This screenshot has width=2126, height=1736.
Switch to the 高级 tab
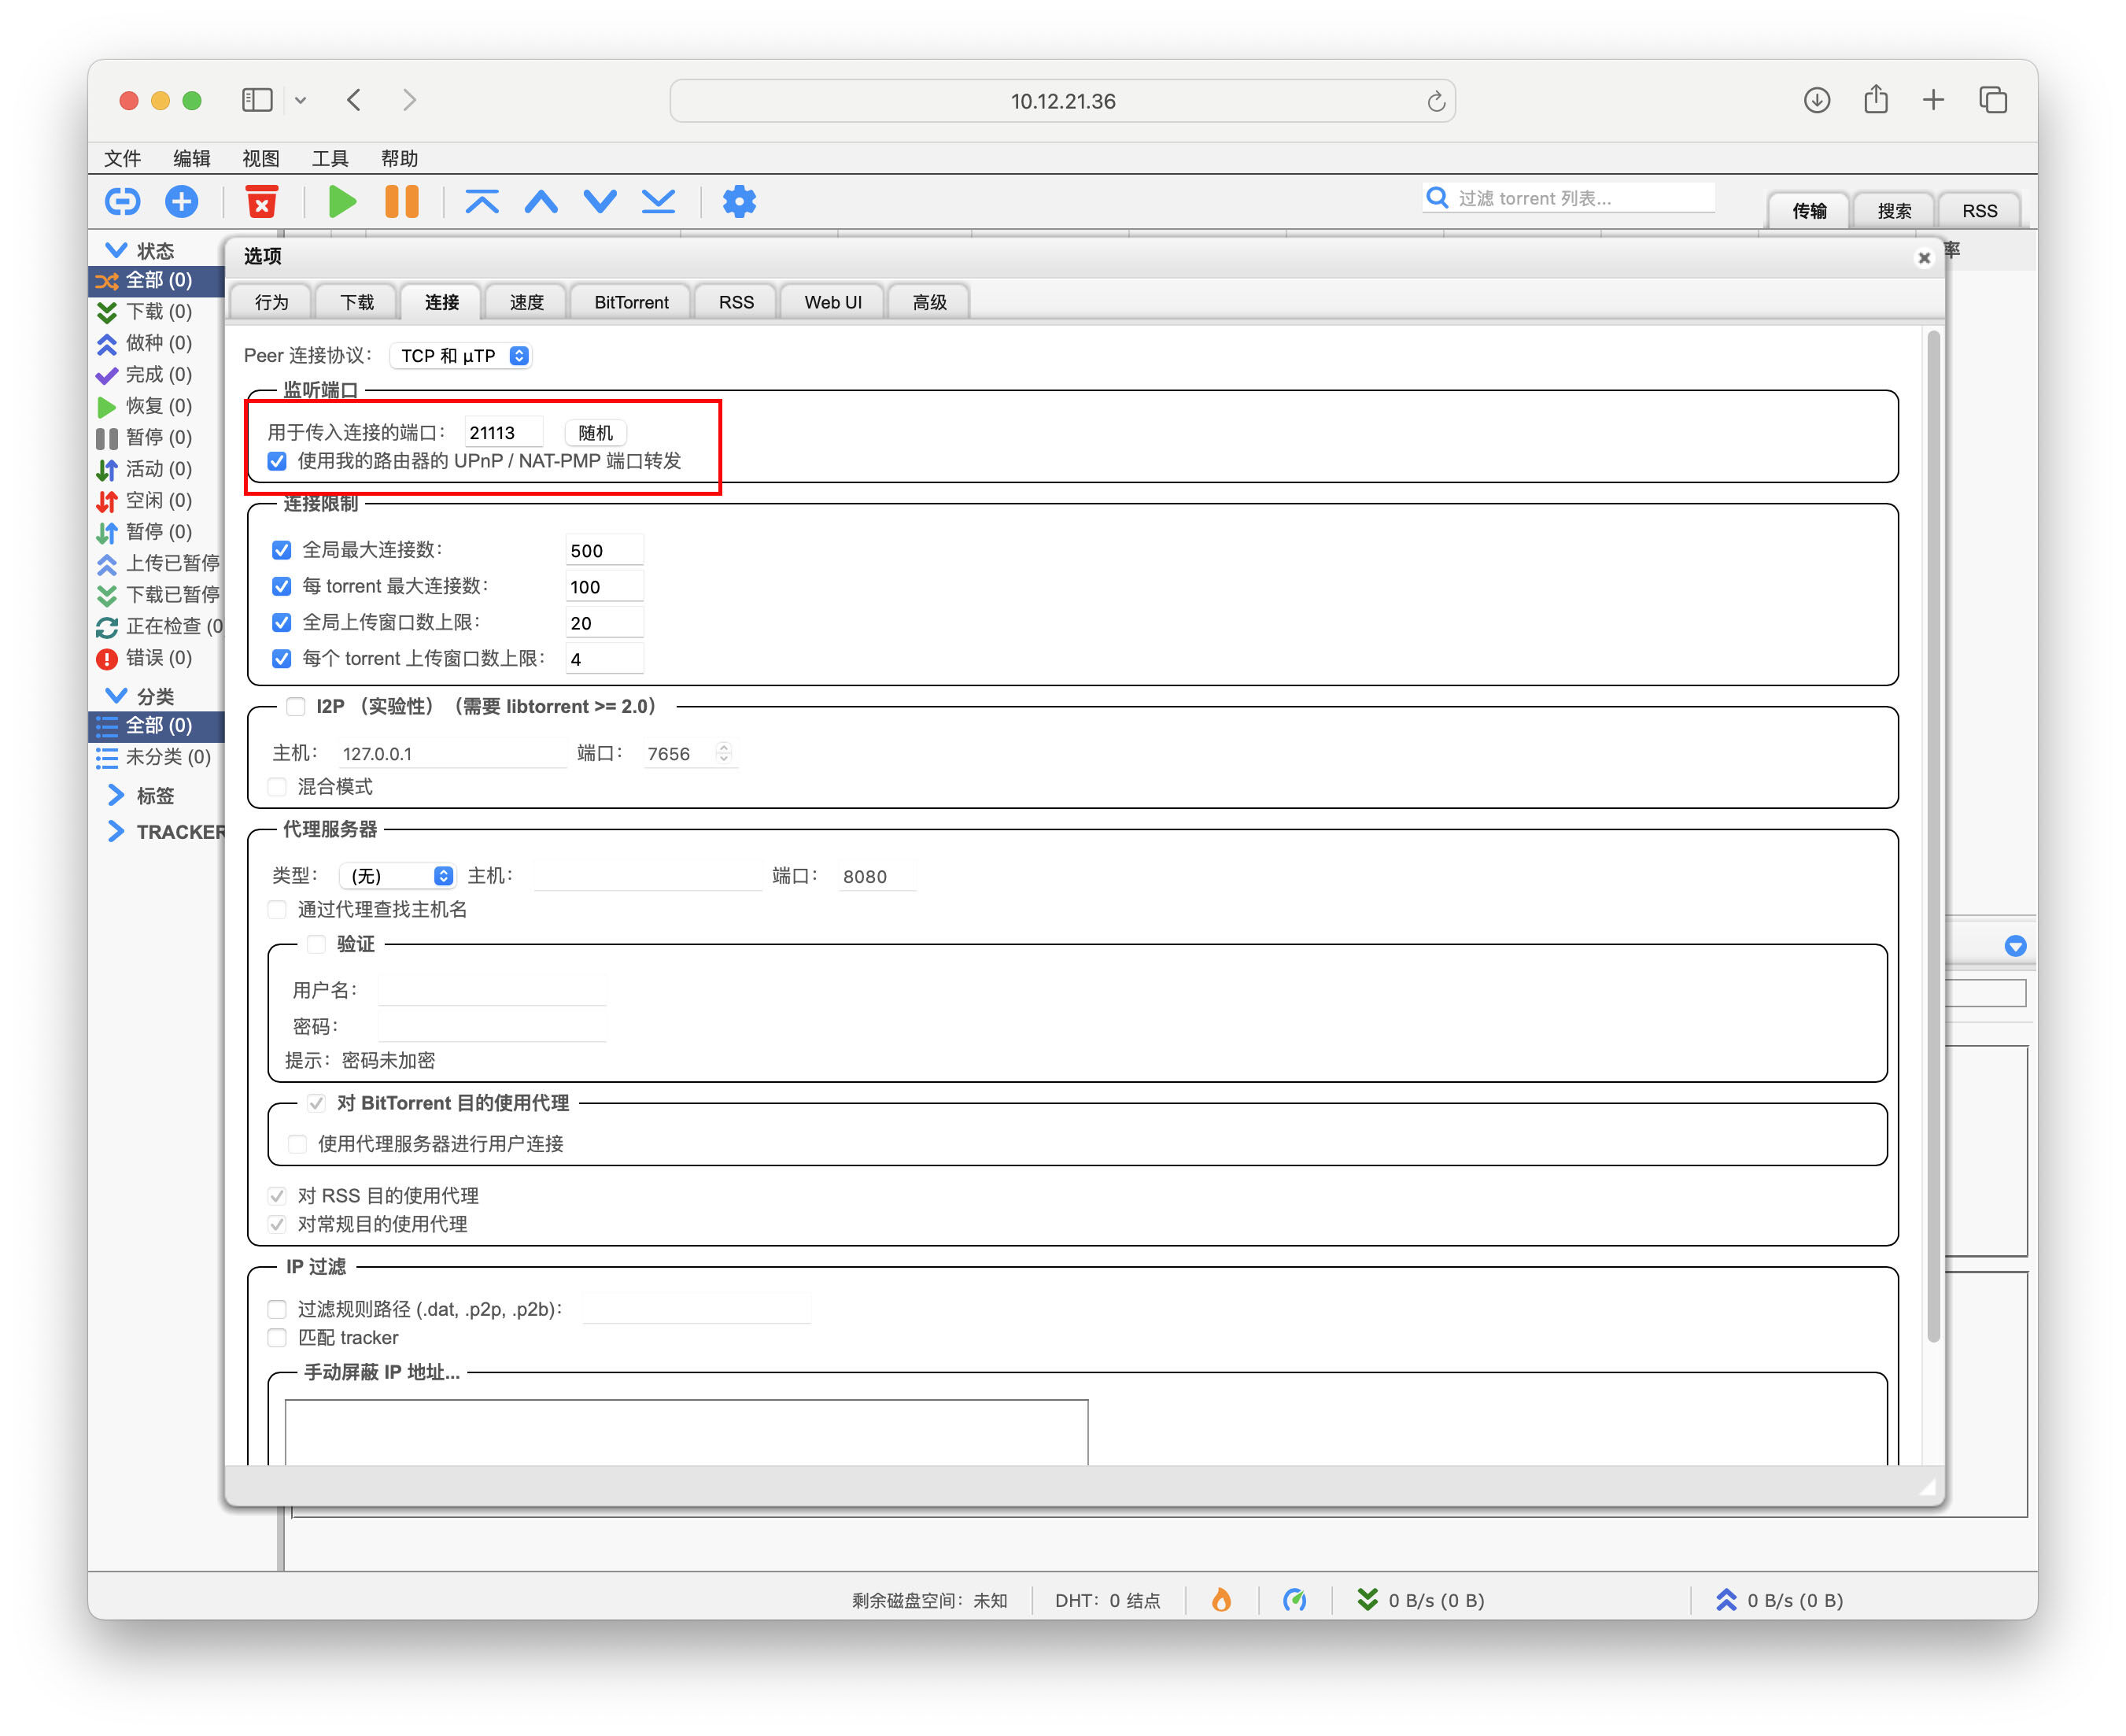[x=925, y=301]
